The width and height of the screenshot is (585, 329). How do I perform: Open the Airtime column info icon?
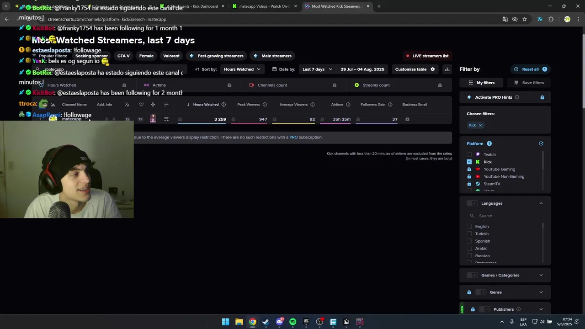click(x=348, y=105)
